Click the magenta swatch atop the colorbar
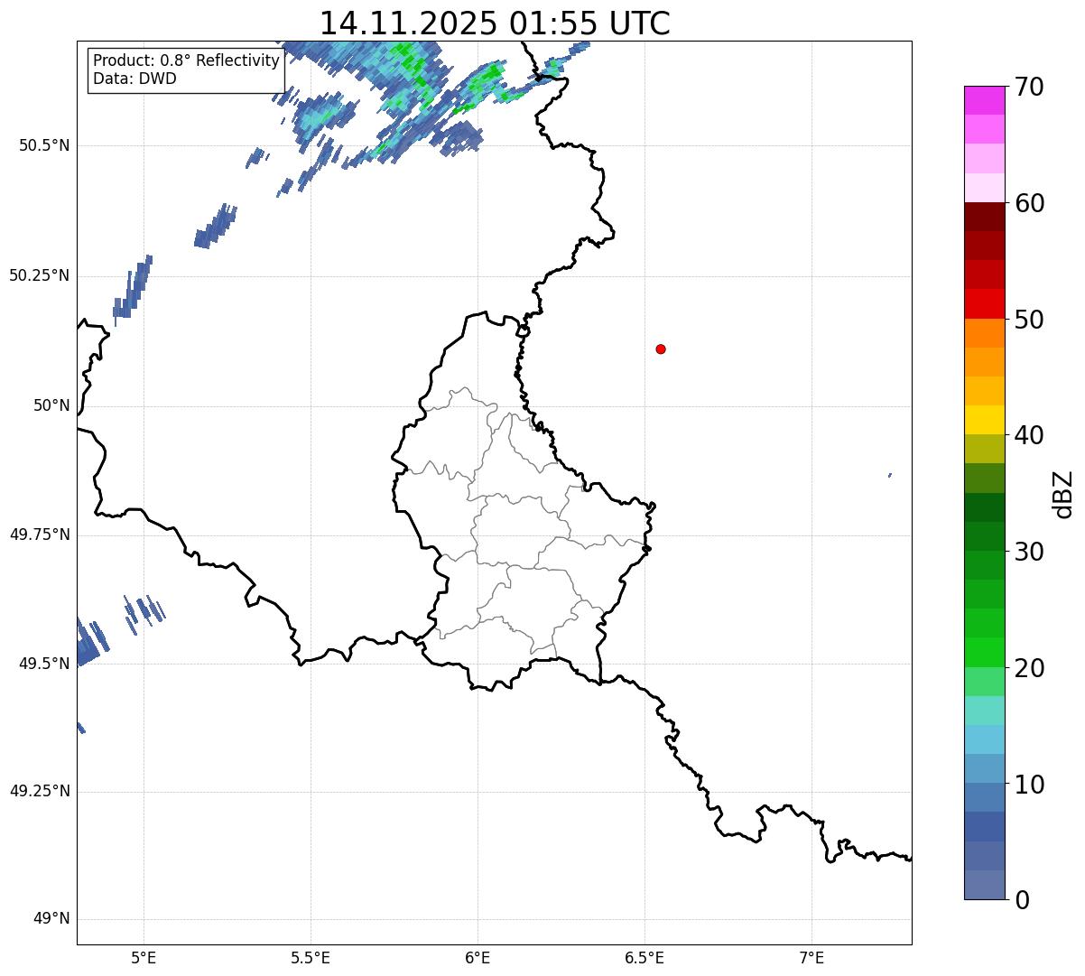This screenshot has height=976, width=1085. 984,100
